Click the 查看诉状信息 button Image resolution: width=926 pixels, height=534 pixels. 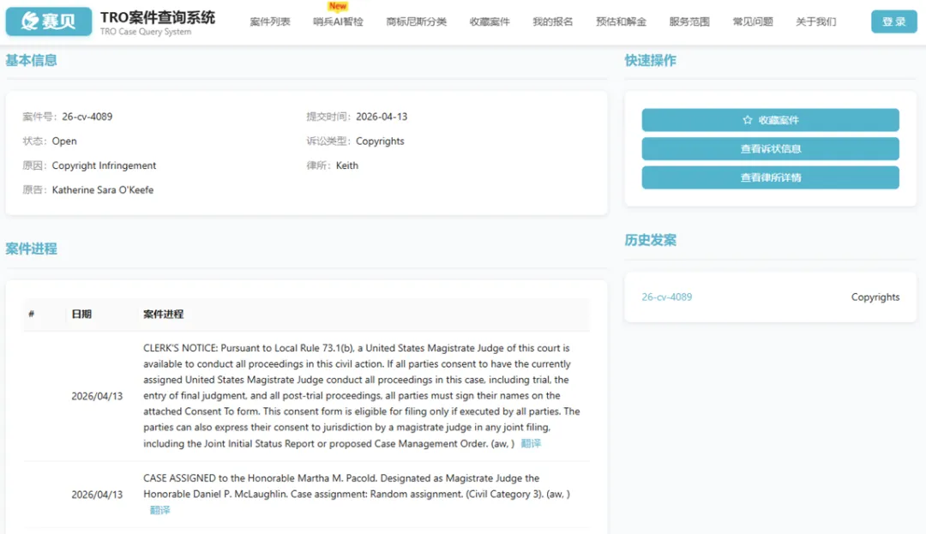770,148
